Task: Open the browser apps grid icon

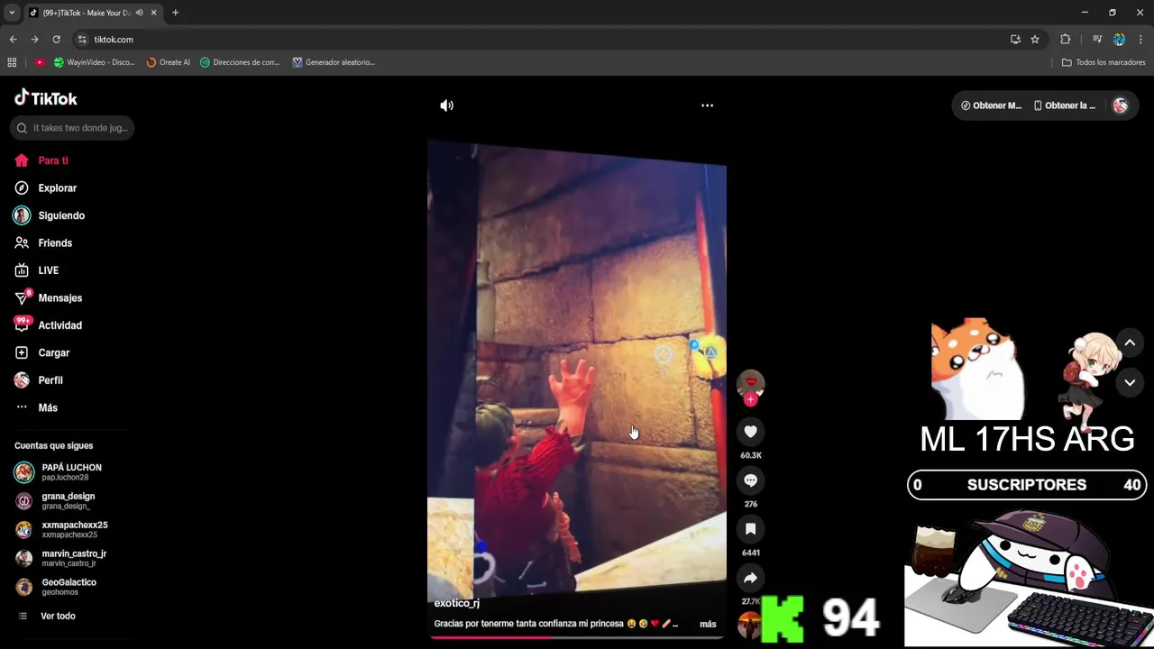Action: point(12,62)
